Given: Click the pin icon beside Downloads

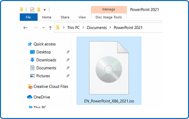Looking at the screenshot, I should pos(68,60).
